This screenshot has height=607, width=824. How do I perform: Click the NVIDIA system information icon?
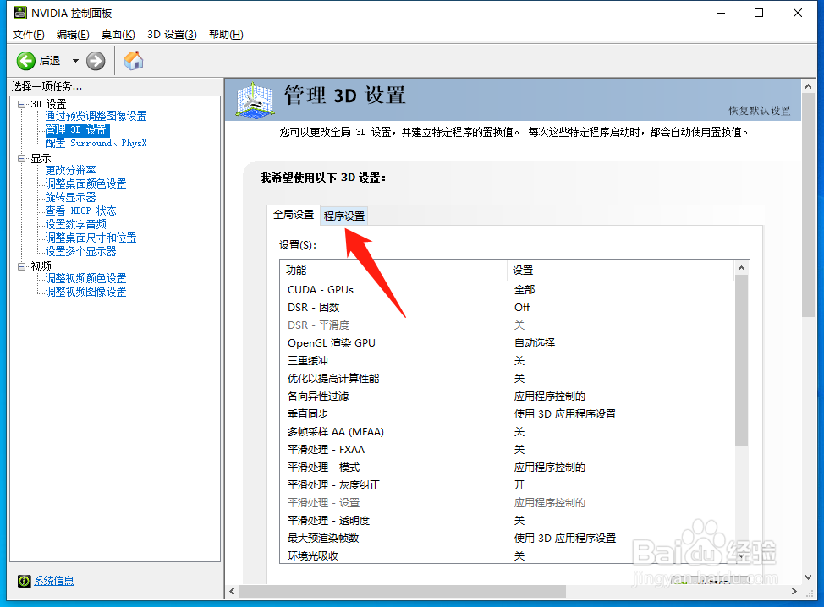[25, 581]
